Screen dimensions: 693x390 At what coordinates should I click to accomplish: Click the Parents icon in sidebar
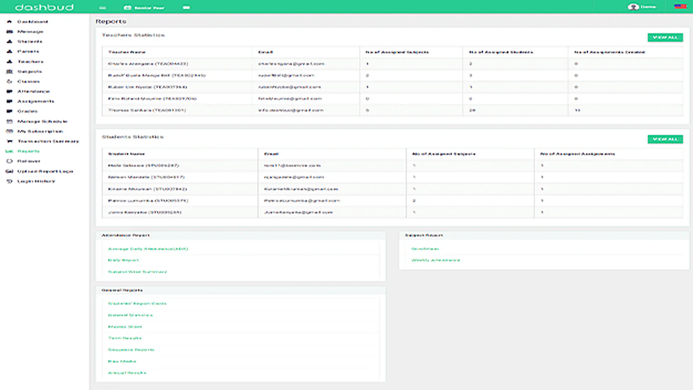point(10,52)
